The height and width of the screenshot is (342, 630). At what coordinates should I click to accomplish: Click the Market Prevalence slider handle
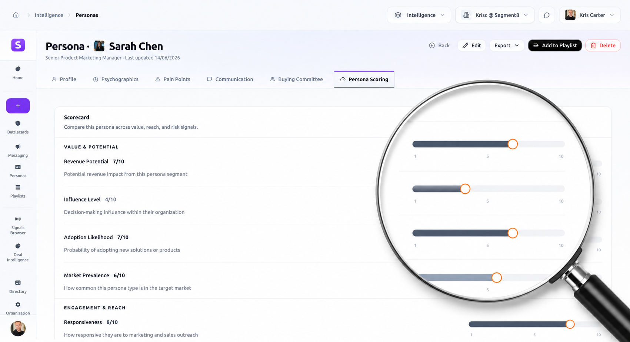(497, 278)
